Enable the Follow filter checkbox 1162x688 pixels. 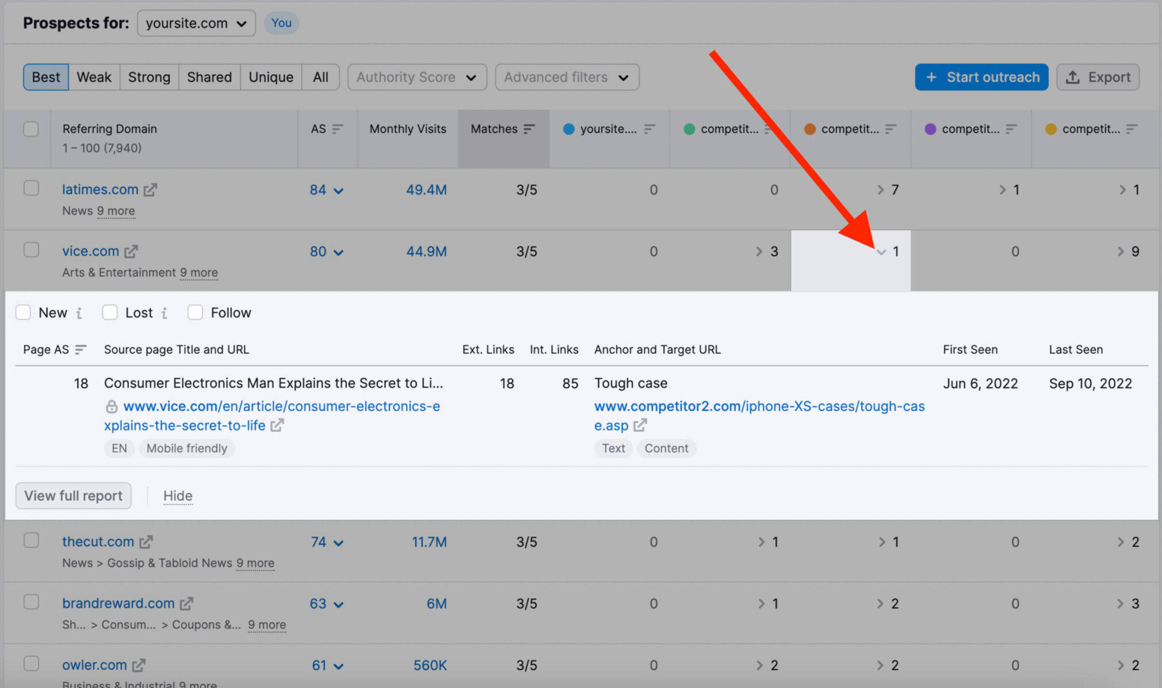click(x=195, y=312)
